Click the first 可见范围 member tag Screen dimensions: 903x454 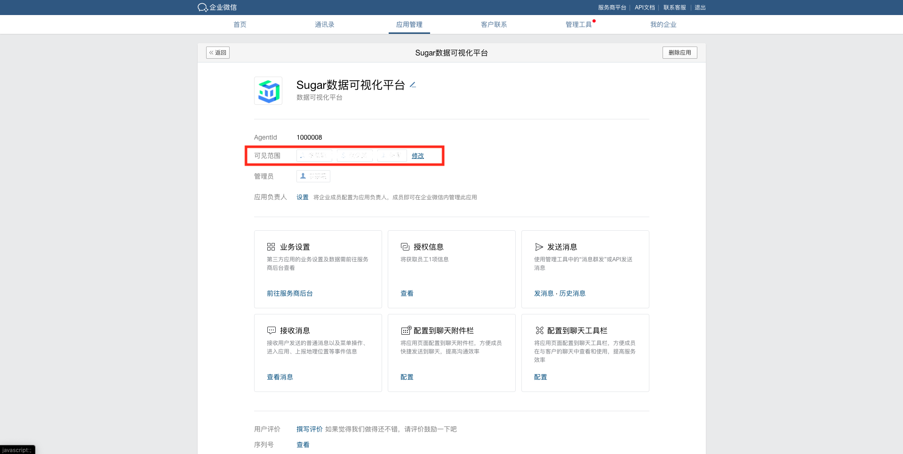314,156
